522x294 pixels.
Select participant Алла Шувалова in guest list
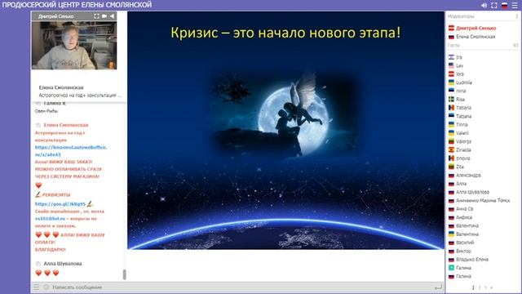coord(472,192)
